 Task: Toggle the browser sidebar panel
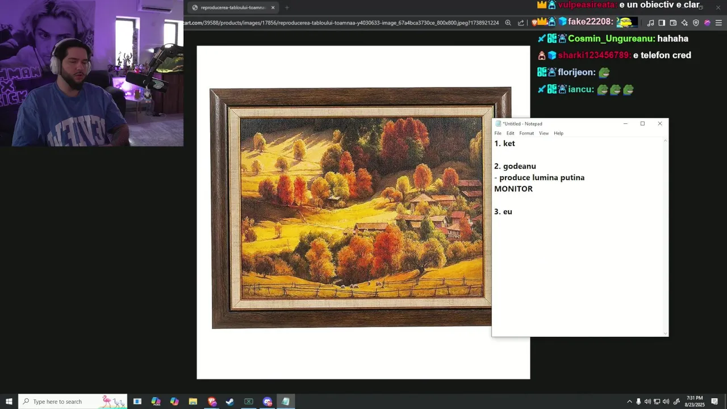pyautogui.click(x=662, y=23)
